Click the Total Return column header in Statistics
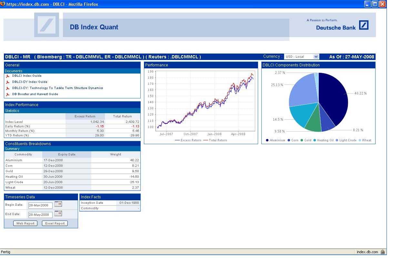This screenshot has width=413, height=258. pyautogui.click(x=123, y=116)
